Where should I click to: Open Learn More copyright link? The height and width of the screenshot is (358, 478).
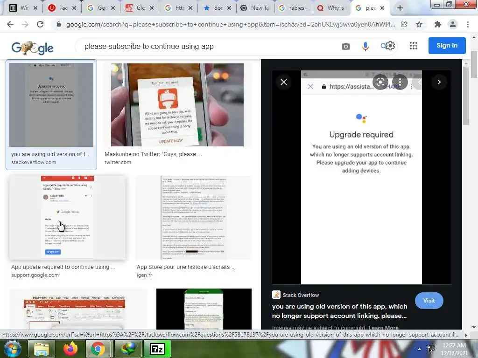pyautogui.click(x=383, y=328)
